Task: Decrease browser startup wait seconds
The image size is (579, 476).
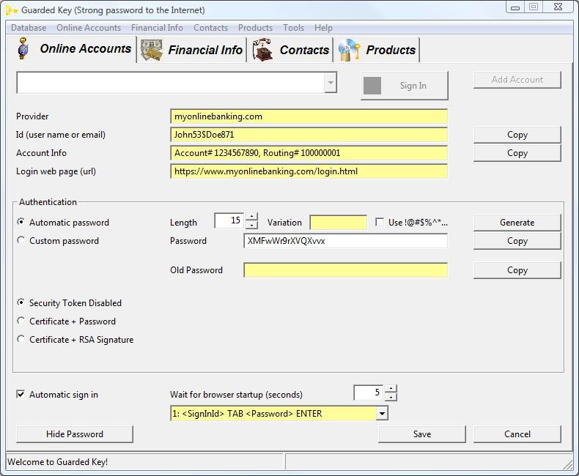Action: click(391, 397)
